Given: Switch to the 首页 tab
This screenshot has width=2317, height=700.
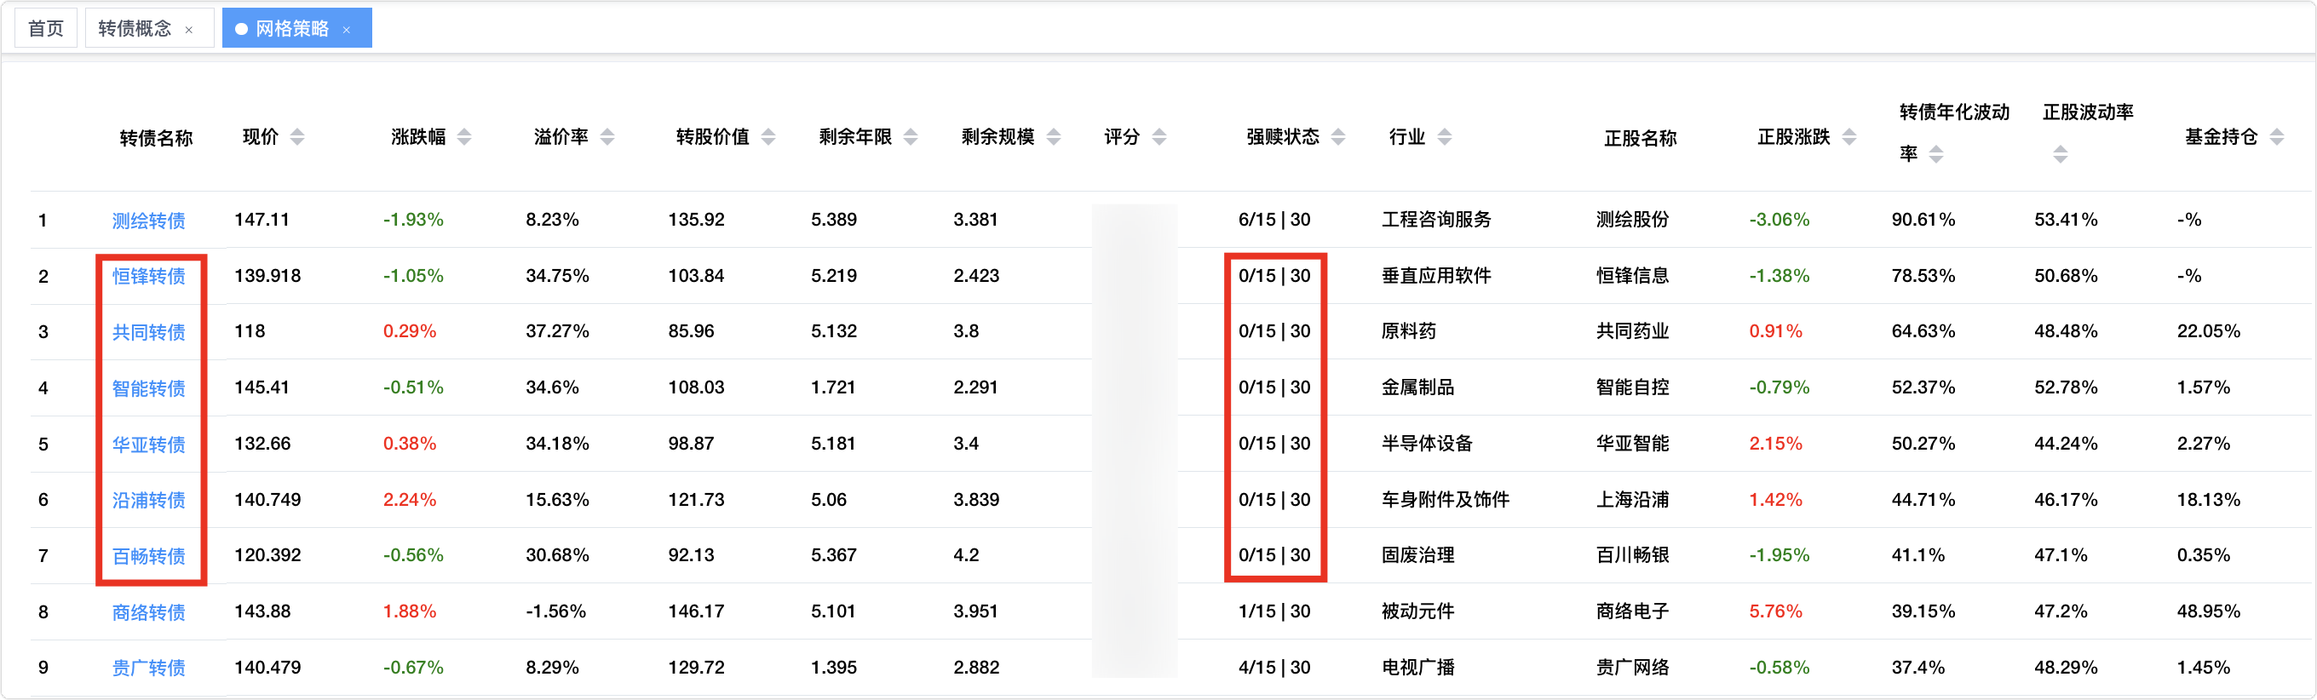Looking at the screenshot, I should (x=46, y=29).
